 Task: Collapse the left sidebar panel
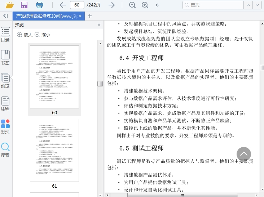tap(5, 16)
